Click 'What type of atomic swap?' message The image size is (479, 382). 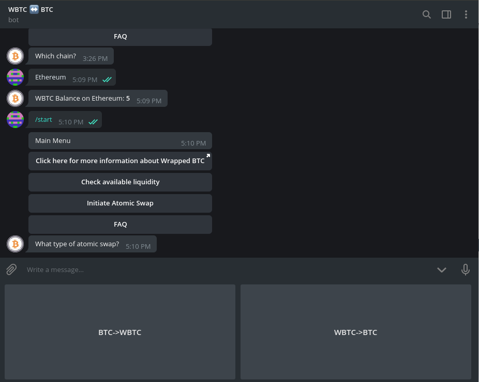(92, 244)
